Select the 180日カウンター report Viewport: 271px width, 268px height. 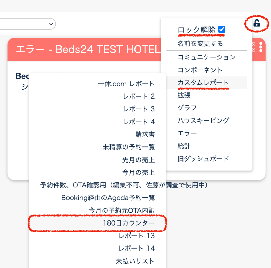click(x=129, y=223)
